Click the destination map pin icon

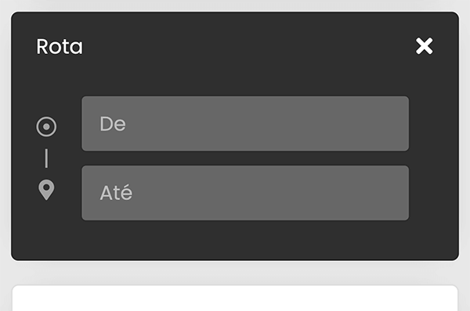(46, 190)
